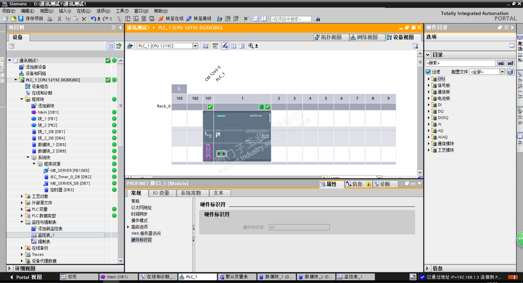
Task: Click the cut scissors icon
Action: pyautogui.click(x=59, y=19)
